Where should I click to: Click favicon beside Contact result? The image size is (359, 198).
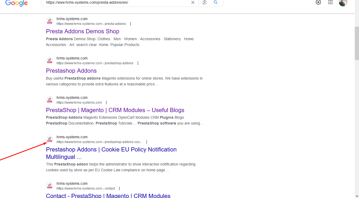tap(50, 186)
